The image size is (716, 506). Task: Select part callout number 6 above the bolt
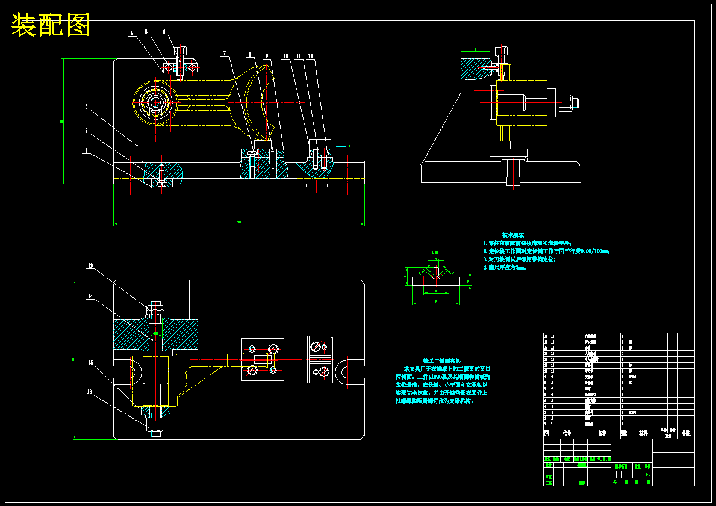(x=164, y=32)
